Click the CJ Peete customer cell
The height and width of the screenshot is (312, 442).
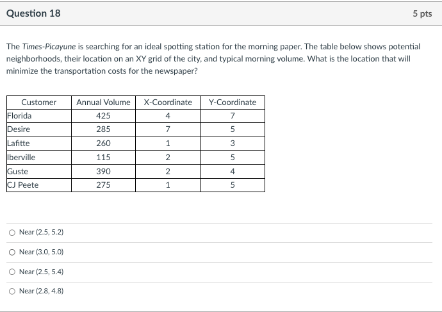[x=39, y=185]
